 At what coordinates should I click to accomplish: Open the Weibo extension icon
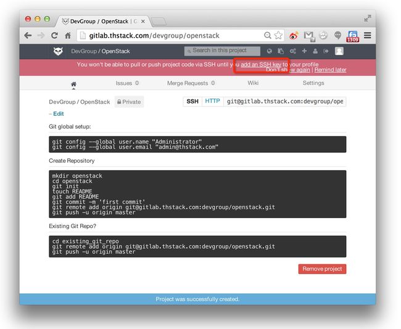click(x=294, y=36)
